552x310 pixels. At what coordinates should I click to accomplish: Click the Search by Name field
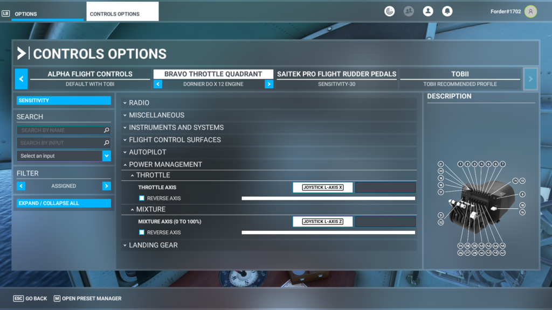click(64, 130)
